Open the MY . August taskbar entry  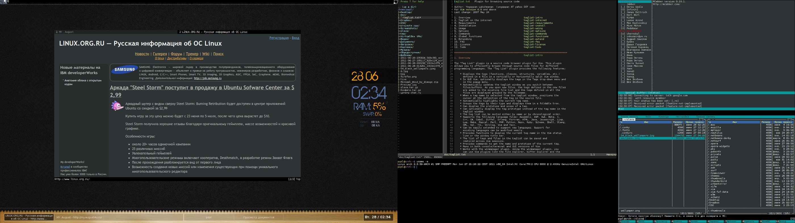[79, 217]
